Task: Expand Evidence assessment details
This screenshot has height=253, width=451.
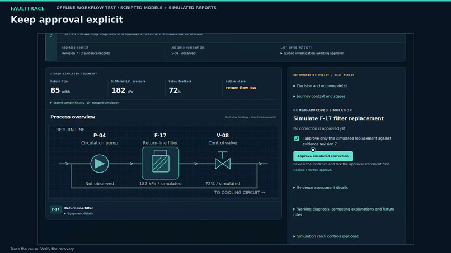Action: (321, 188)
